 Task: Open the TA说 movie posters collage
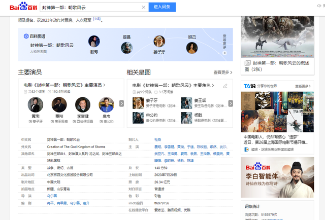pyautogui.click(x=277, y=112)
